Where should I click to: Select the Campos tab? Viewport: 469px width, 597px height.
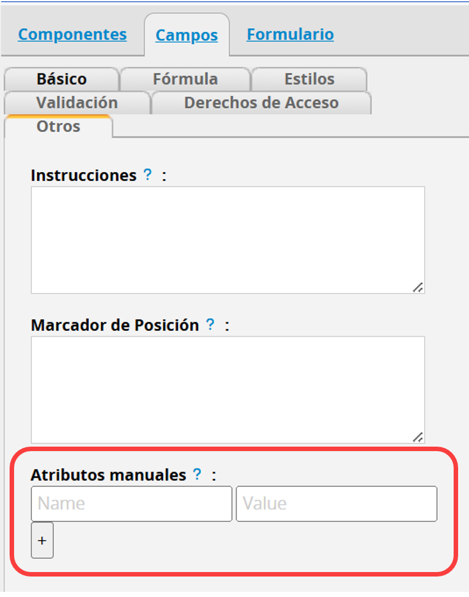187,35
